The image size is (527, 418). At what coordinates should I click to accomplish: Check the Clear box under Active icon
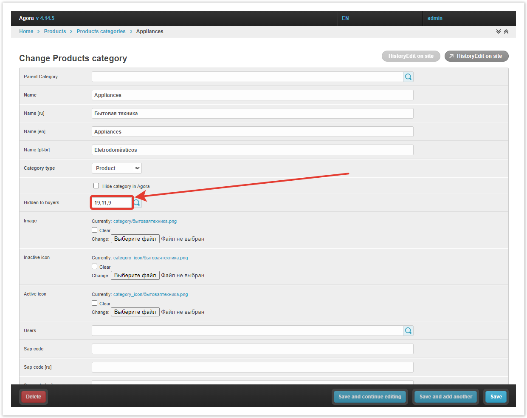tap(95, 303)
